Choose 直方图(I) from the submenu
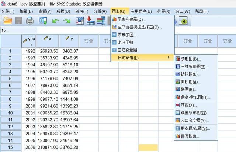This screenshot has width=236, height=152. [196, 136]
